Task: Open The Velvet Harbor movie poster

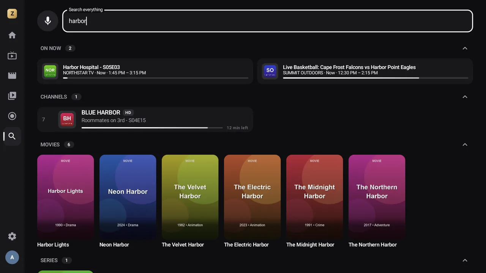Action: [x=190, y=197]
